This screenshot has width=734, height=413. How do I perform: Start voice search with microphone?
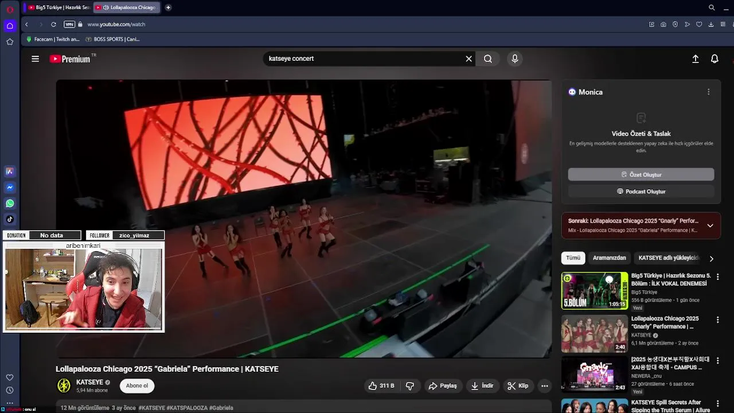[515, 59]
